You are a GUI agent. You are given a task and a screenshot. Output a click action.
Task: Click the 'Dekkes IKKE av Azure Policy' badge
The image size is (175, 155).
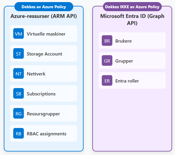pos(132,7)
